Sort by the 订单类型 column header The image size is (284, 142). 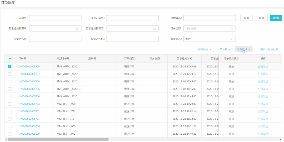pyautogui.click(x=129, y=59)
